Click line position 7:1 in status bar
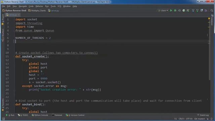This screenshot has height=121, width=215. pos(175,119)
